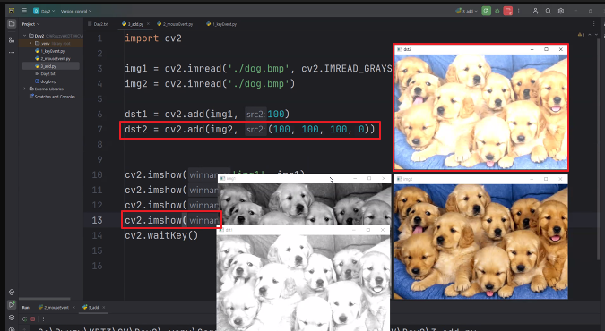The height and width of the screenshot is (331, 605).
Task: Open editor tabs options menu
Action: [x=594, y=24]
